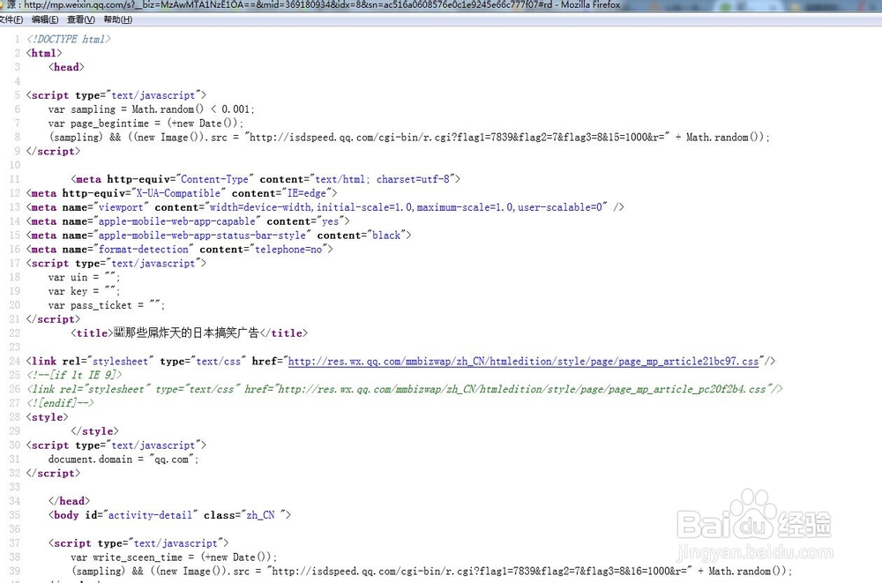Click the 'var sampling = Math.random()' line
This screenshot has height=583, width=882.
pos(152,109)
